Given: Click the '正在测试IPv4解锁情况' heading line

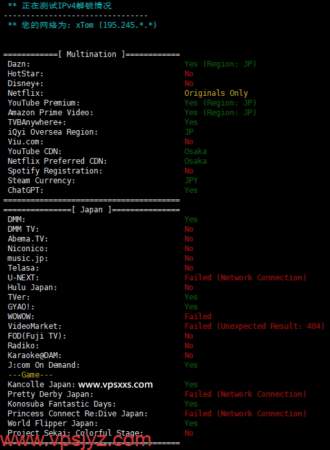Looking at the screenshot, I should 66,6.
